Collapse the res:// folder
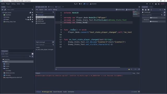Image resolution: width=167 pixels, height=94 pixels. click(2, 62)
